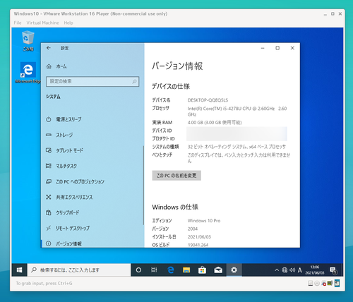Screen dimensions: 353x302
Task: Click the この PC の名前を変更 button
Action: click(176, 176)
